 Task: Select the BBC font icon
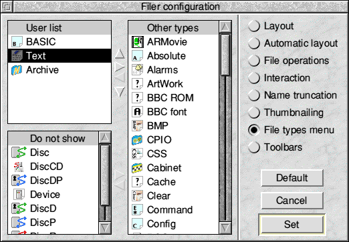[137, 112]
